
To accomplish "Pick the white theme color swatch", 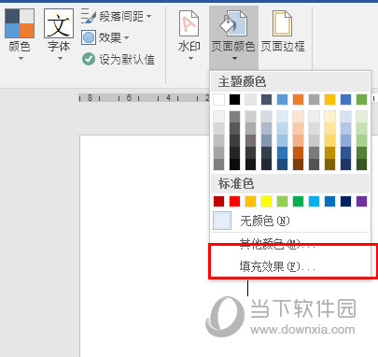I will tap(219, 100).
